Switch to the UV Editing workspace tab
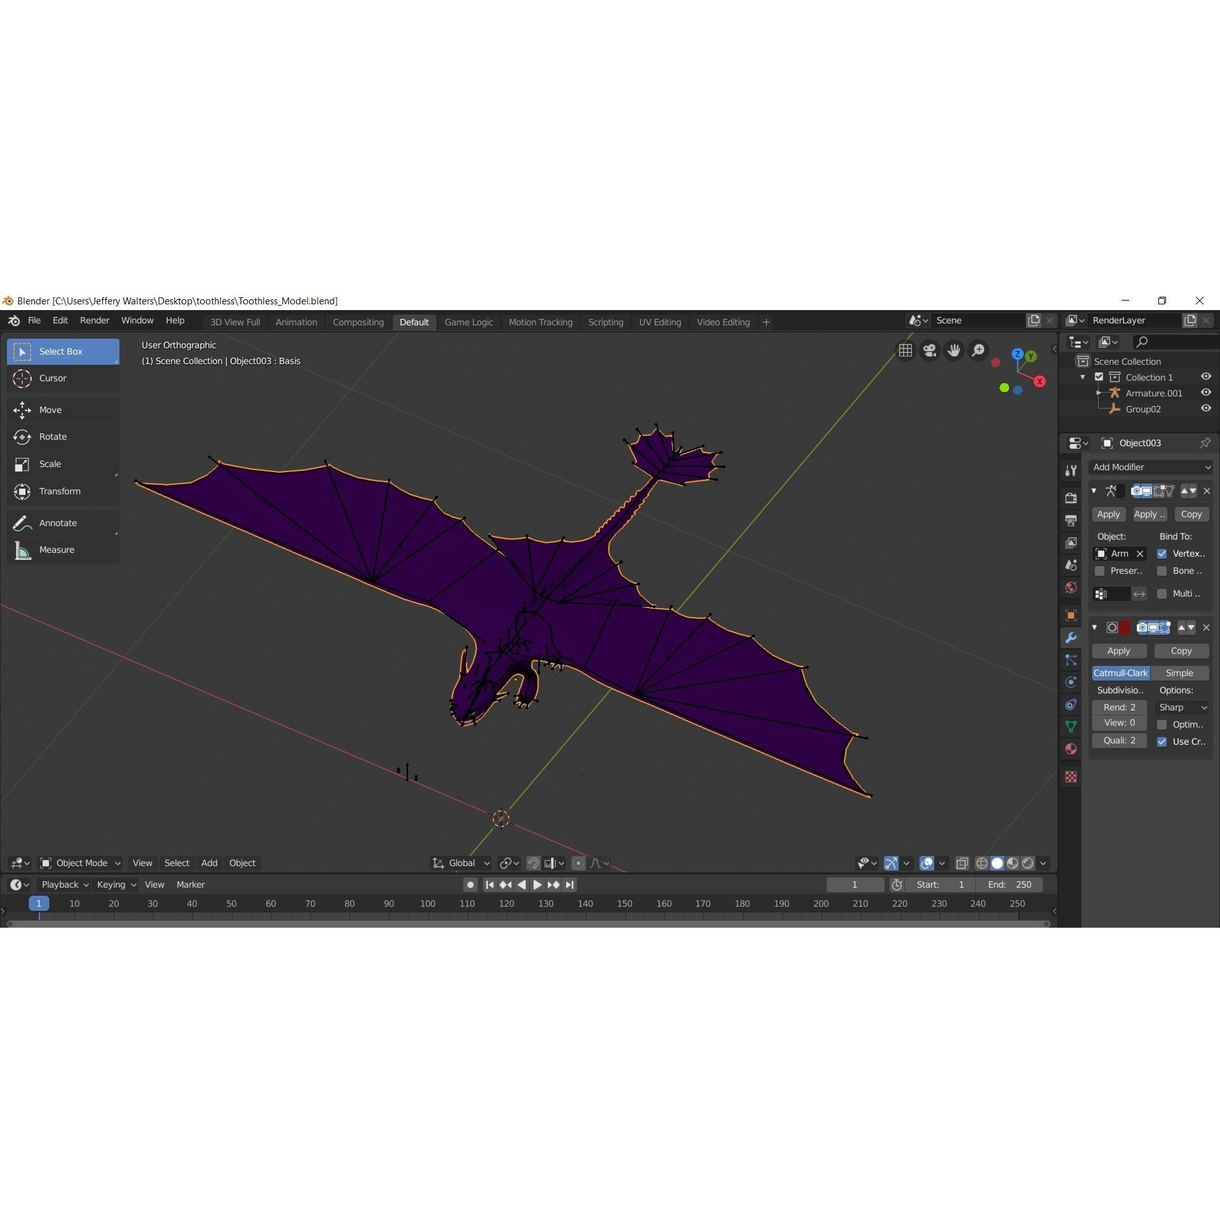 660,322
